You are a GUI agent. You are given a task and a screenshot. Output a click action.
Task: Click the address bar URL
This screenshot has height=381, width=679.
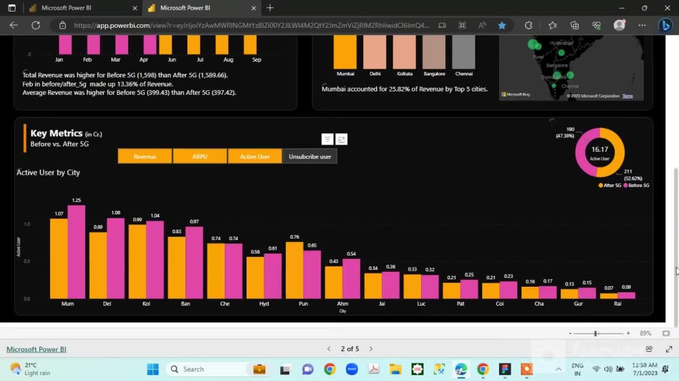pos(251,25)
